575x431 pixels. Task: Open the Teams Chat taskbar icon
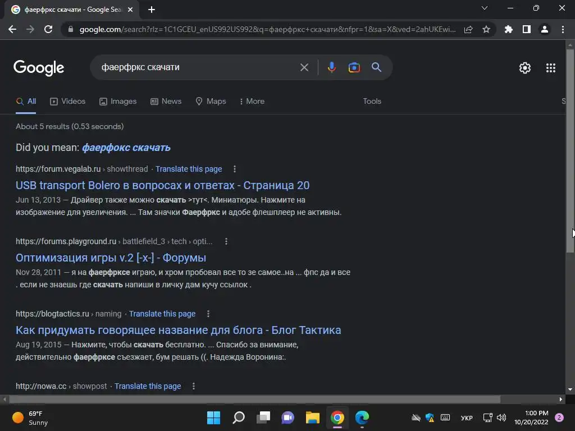click(x=288, y=418)
